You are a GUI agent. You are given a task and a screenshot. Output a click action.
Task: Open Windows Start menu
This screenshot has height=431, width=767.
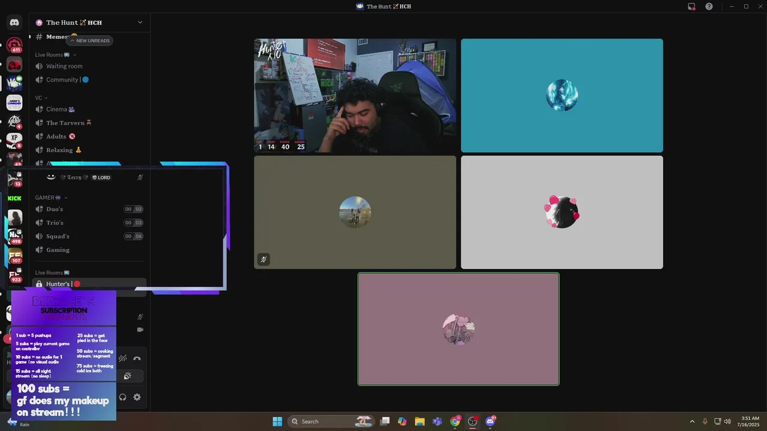pyautogui.click(x=277, y=421)
